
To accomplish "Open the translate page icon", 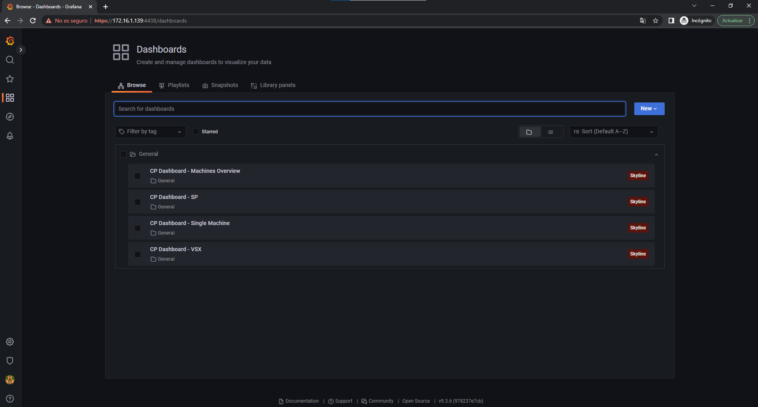I will (643, 21).
